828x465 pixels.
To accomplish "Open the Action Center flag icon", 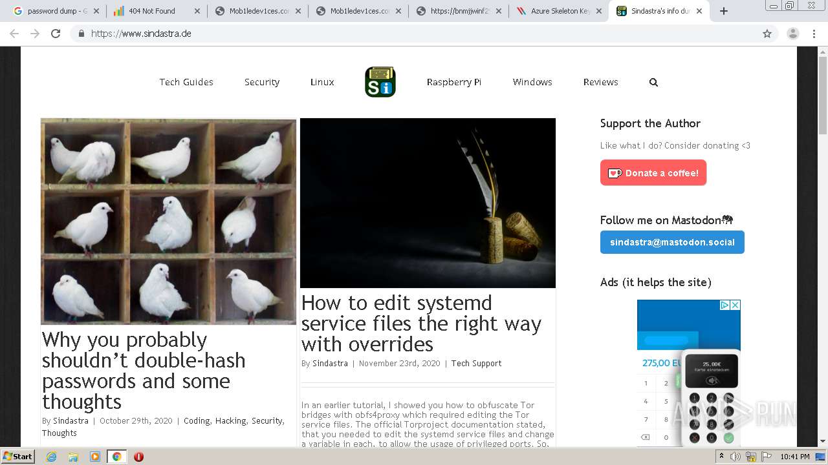I will coord(767,457).
